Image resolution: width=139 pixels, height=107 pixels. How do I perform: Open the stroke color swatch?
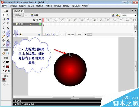[x=8, y=62]
